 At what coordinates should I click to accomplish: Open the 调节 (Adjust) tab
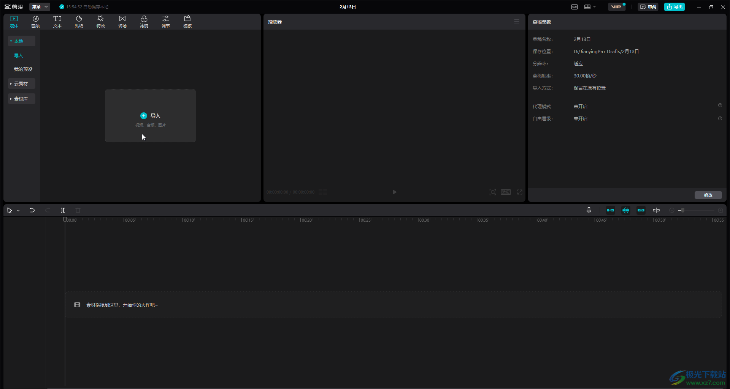(x=166, y=22)
